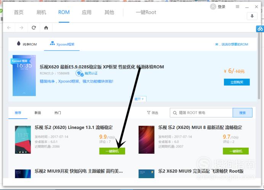The width and height of the screenshot is (264, 190).
Task: Click the 登录 login link
Action: click(221, 7)
